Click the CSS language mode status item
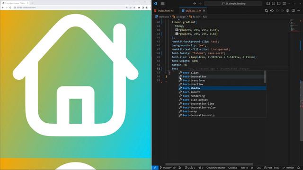The height and width of the screenshot is (170, 303). pos(258,168)
